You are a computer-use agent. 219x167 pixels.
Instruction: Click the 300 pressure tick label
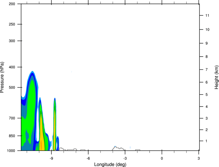12,41
